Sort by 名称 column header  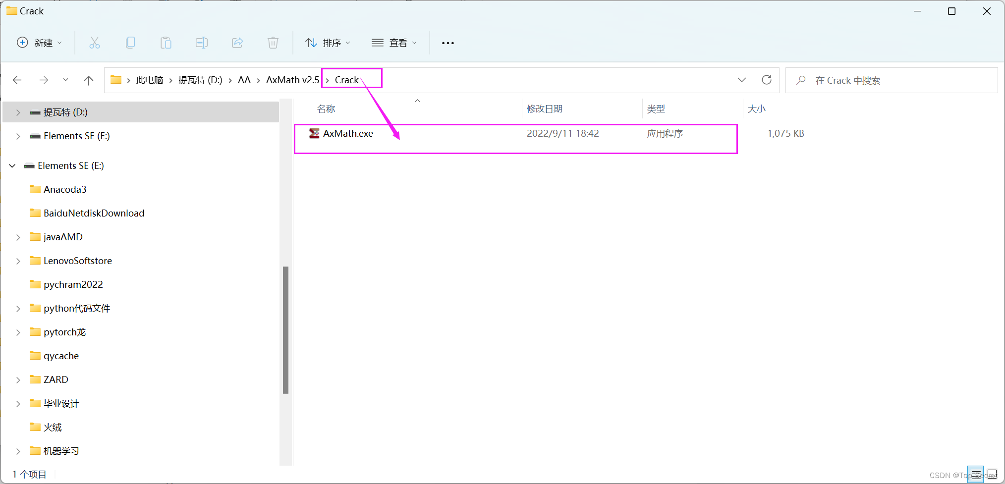(x=326, y=109)
